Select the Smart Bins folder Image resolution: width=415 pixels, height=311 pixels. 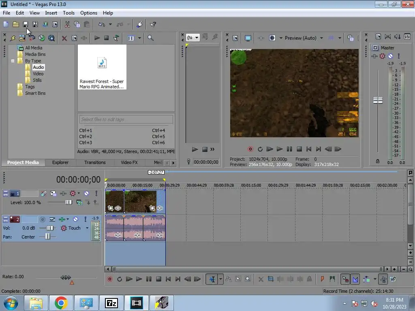[35, 93]
